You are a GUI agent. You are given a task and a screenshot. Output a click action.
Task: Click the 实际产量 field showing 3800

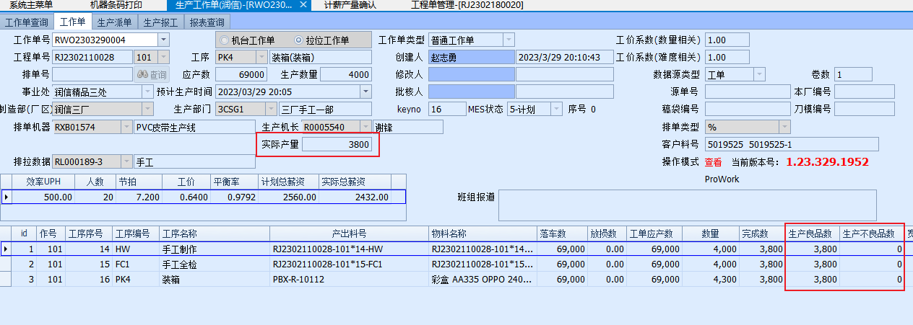pos(337,144)
